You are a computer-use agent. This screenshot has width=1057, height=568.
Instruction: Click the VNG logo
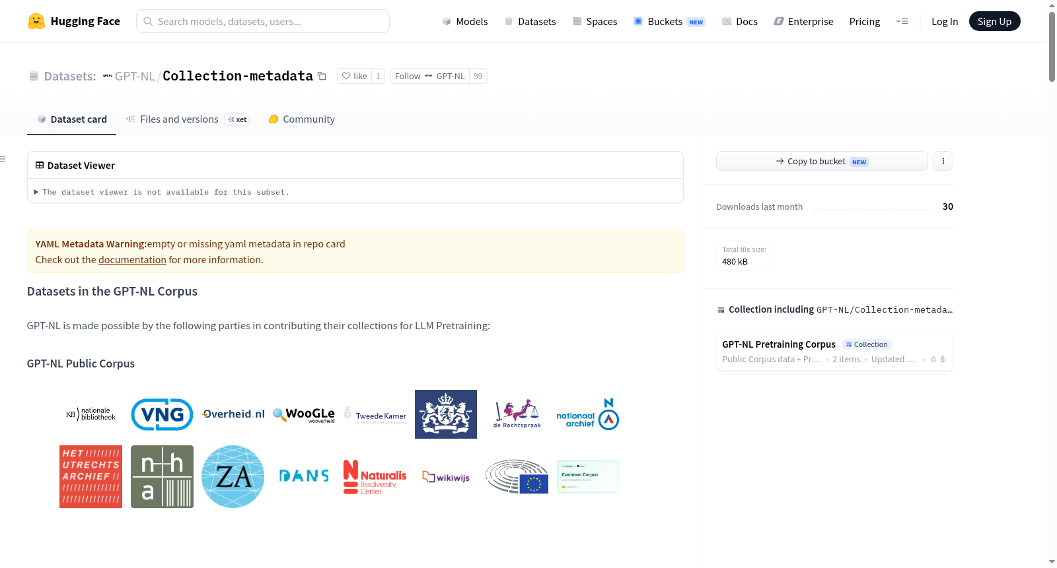point(162,414)
